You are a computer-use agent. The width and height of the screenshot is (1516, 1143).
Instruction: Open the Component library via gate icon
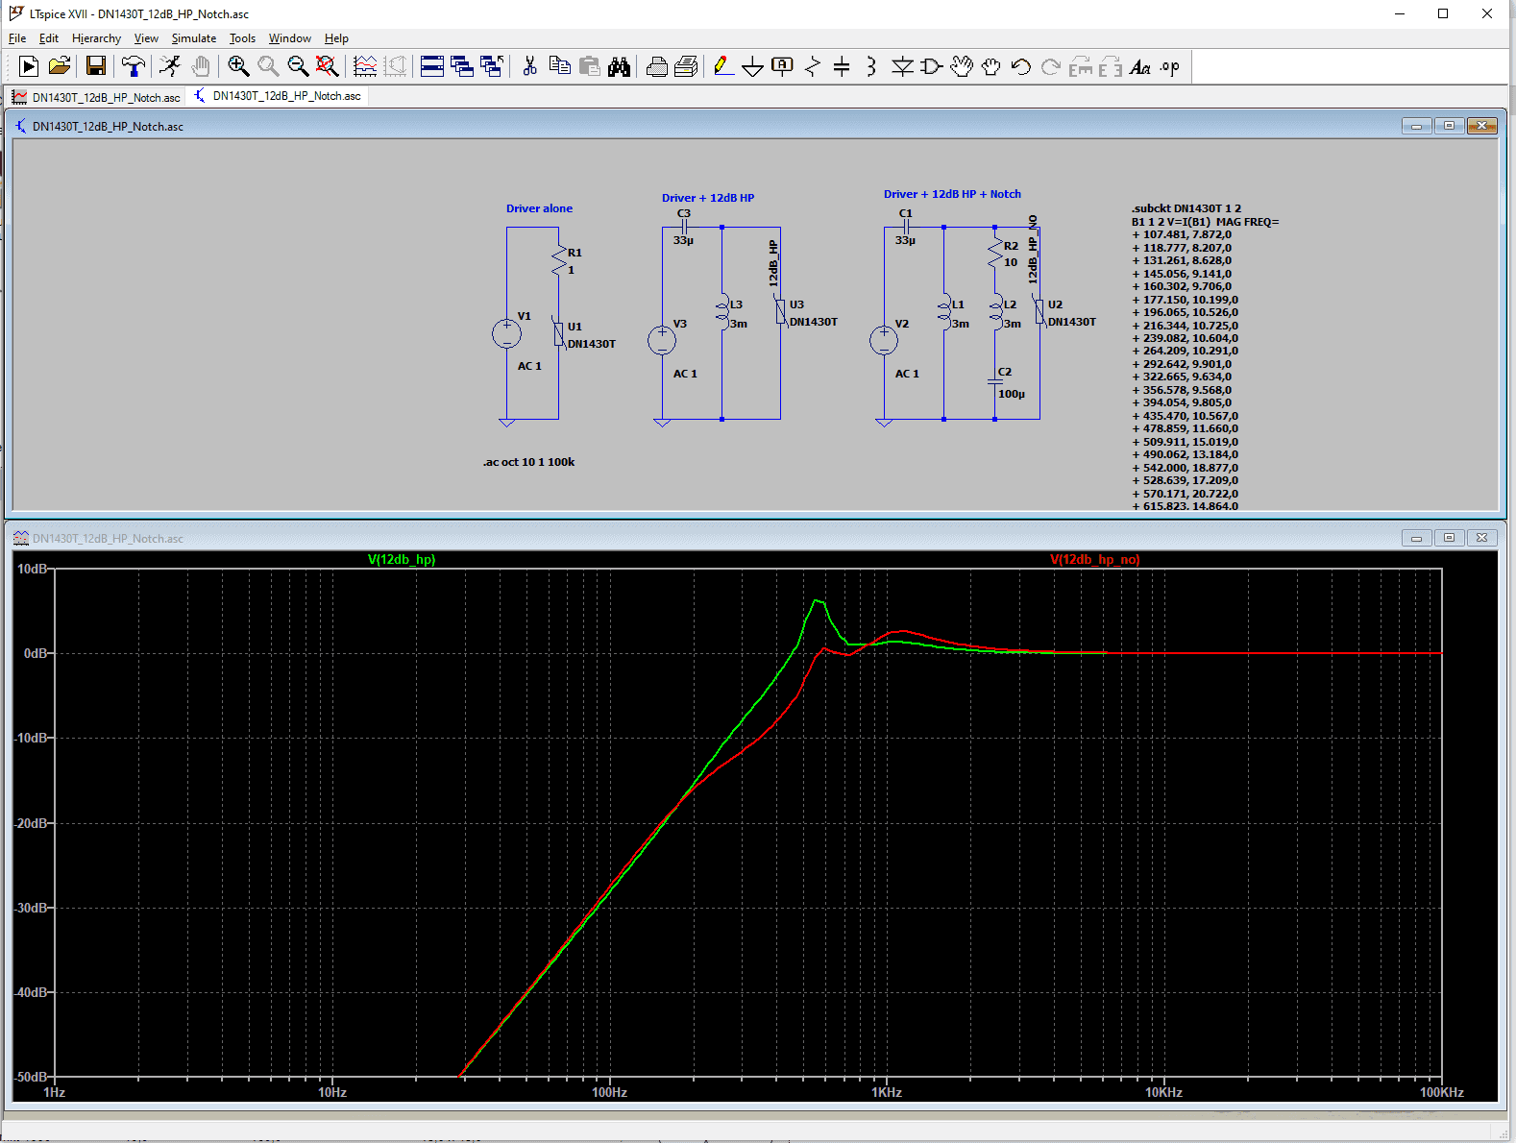[x=931, y=66]
